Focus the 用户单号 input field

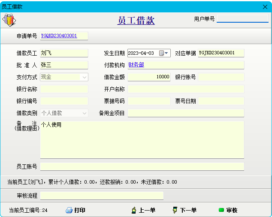[242, 19]
